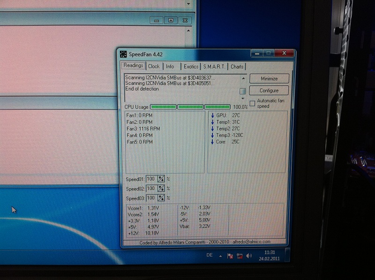Image resolution: width=375 pixels, height=280 pixels.
Task: Open the Charts tab
Action: pos(237,67)
